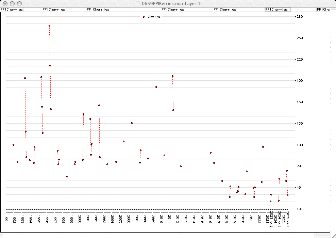Click the 1991 label on the time axis
This screenshot has height=238, width=336.
[6, 219]
